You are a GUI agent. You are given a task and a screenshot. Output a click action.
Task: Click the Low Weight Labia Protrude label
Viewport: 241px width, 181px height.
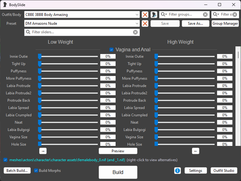point(19,86)
